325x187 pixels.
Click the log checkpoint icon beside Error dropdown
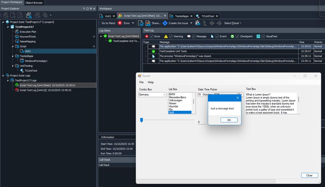[x=141, y=23]
